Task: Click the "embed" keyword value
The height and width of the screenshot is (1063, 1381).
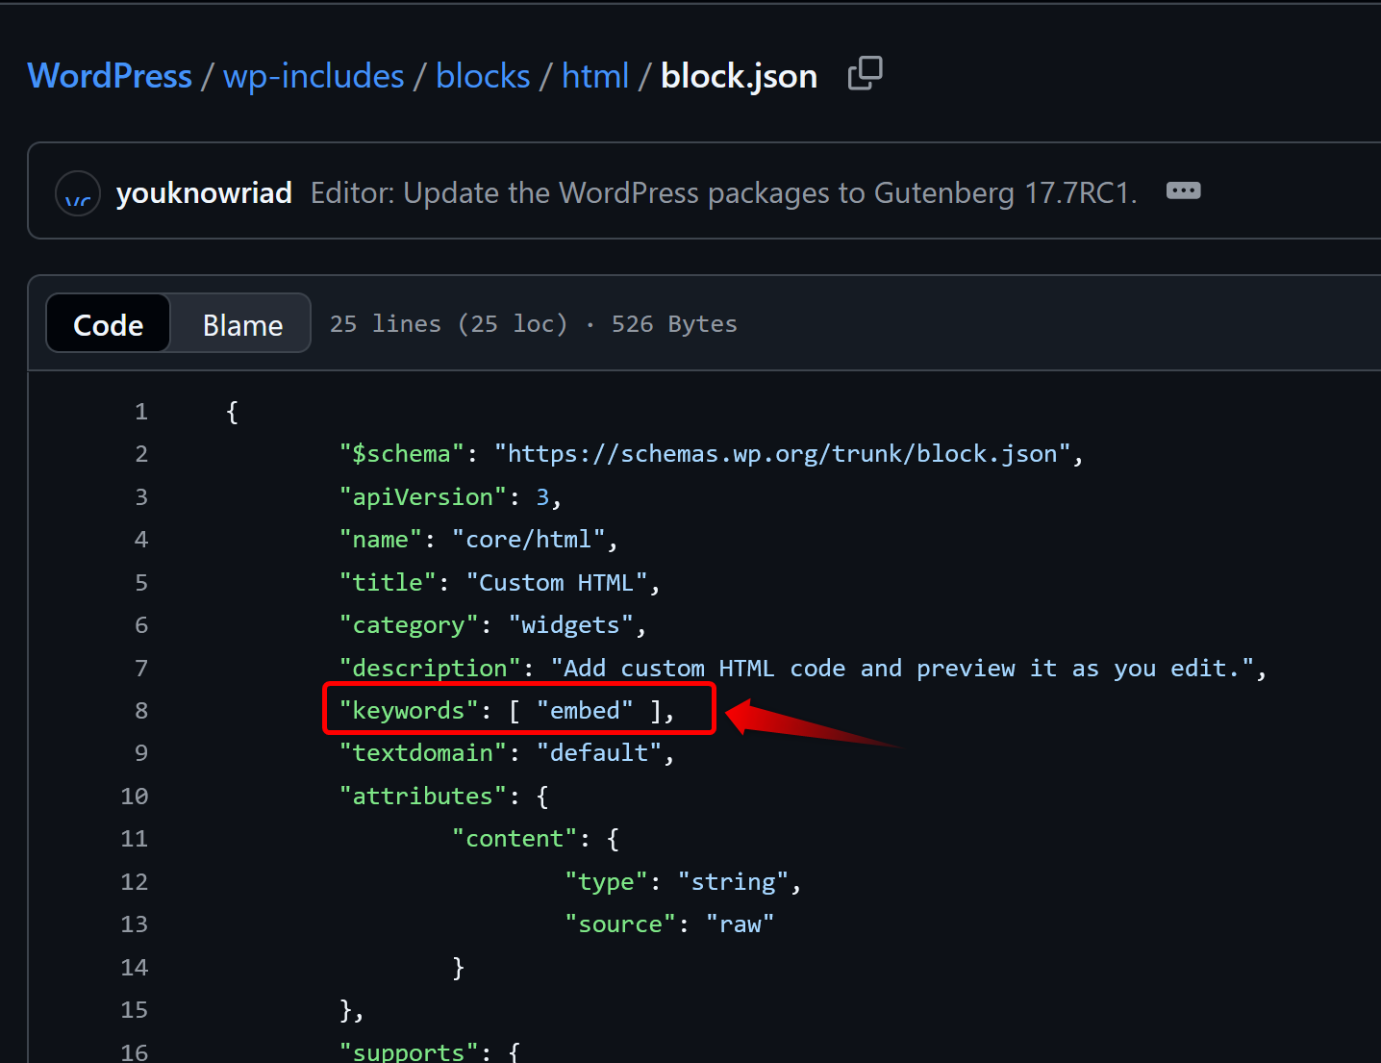Action: point(586,711)
